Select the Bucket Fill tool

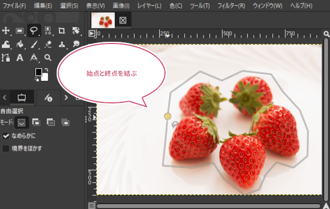(20, 44)
